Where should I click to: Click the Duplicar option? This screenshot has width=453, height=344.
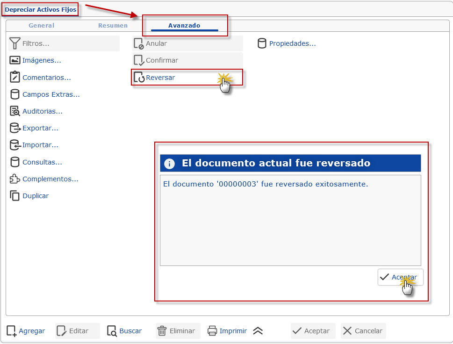36,196
